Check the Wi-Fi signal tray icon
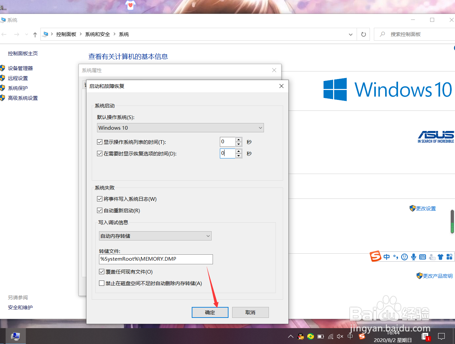 coord(330,336)
